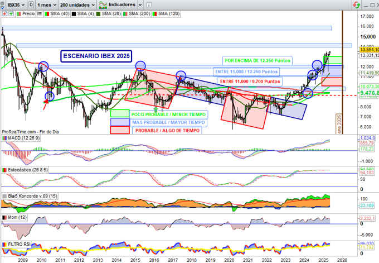Open the SMA (40) indicator settings
The image size is (379, 263).
(x=60, y=14)
